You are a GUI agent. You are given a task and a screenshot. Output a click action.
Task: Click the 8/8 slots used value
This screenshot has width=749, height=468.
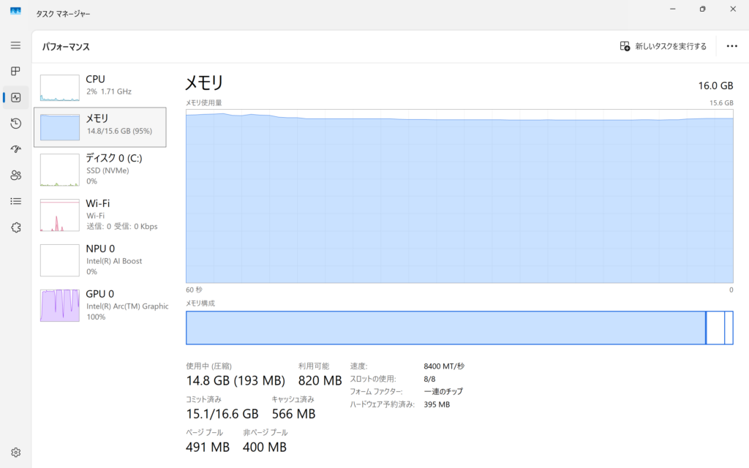(429, 380)
